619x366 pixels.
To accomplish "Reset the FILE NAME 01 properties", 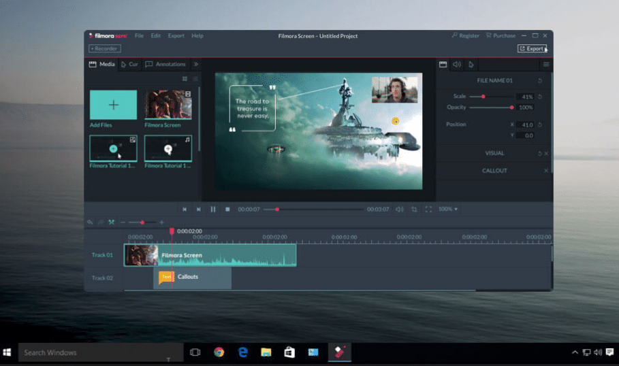I will click(x=539, y=80).
